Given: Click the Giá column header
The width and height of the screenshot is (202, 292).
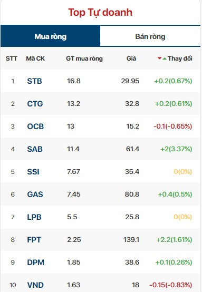Looking at the screenshot, I should [131, 59].
